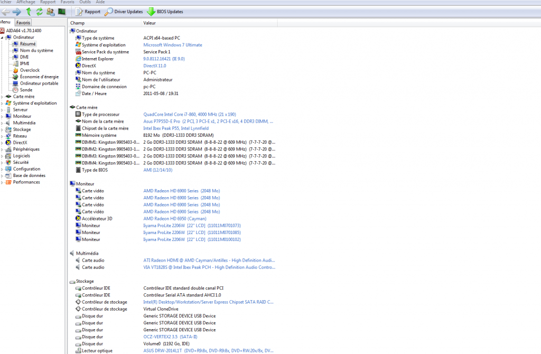The image size is (541, 354).
Task: Click the Ordinateur portable icon
Action: point(15,83)
